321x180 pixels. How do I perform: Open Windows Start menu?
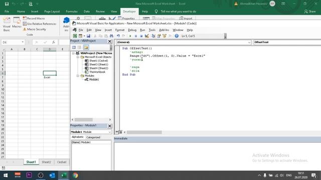pos(6,175)
